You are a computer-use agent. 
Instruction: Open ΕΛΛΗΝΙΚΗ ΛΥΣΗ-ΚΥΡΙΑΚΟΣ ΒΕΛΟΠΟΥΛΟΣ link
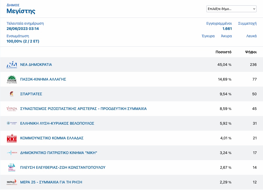pyautogui.click(x=57, y=124)
